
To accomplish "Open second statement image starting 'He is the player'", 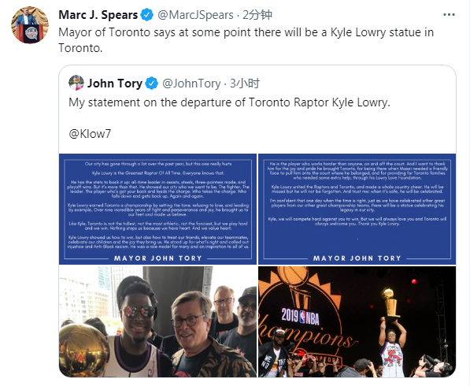I will [357, 209].
